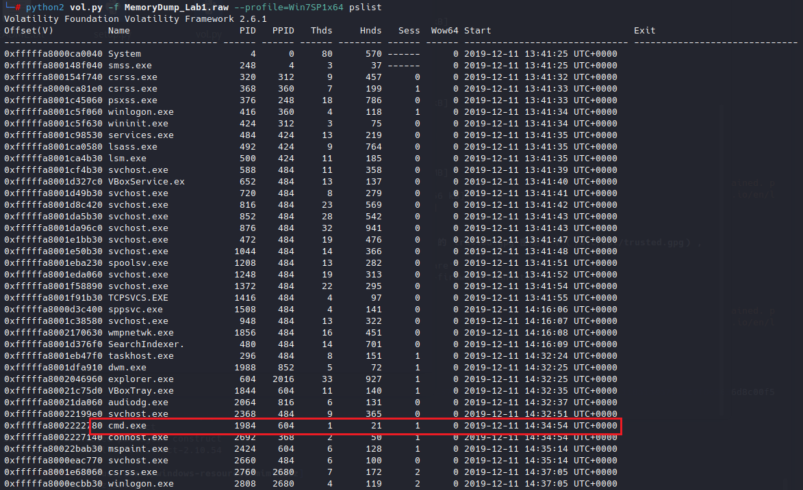Click the PPID column header
This screenshot has width=803, height=490.
pyautogui.click(x=283, y=30)
